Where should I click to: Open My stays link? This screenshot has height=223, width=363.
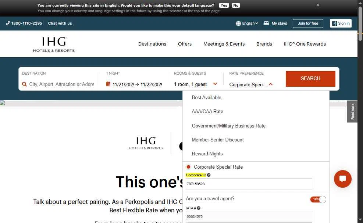279,24
